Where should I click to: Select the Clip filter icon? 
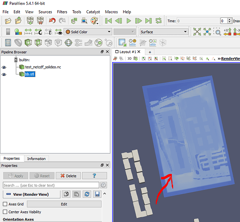pos(28,43)
